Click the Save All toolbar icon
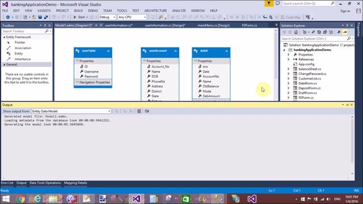The width and height of the screenshot is (363, 204). tap(46, 17)
